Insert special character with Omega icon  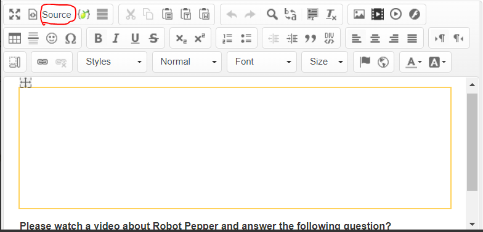tap(70, 38)
